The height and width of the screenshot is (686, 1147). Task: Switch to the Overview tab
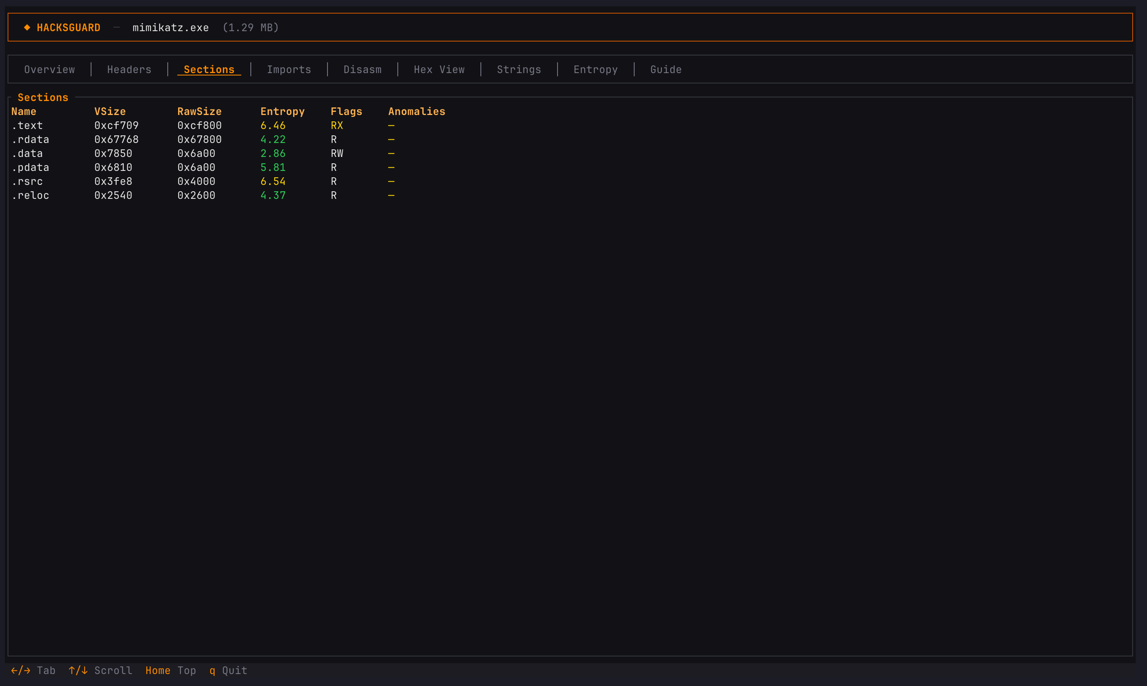pyautogui.click(x=50, y=70)
